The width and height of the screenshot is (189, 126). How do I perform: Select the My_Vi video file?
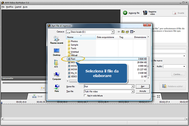pos(72,73)
